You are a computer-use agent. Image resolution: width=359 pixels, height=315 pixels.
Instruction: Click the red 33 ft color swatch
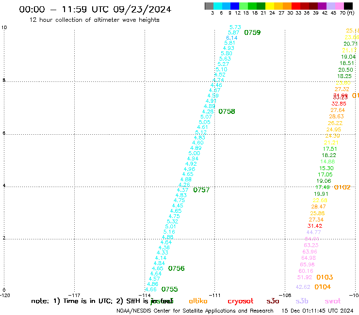pos(295,6)
